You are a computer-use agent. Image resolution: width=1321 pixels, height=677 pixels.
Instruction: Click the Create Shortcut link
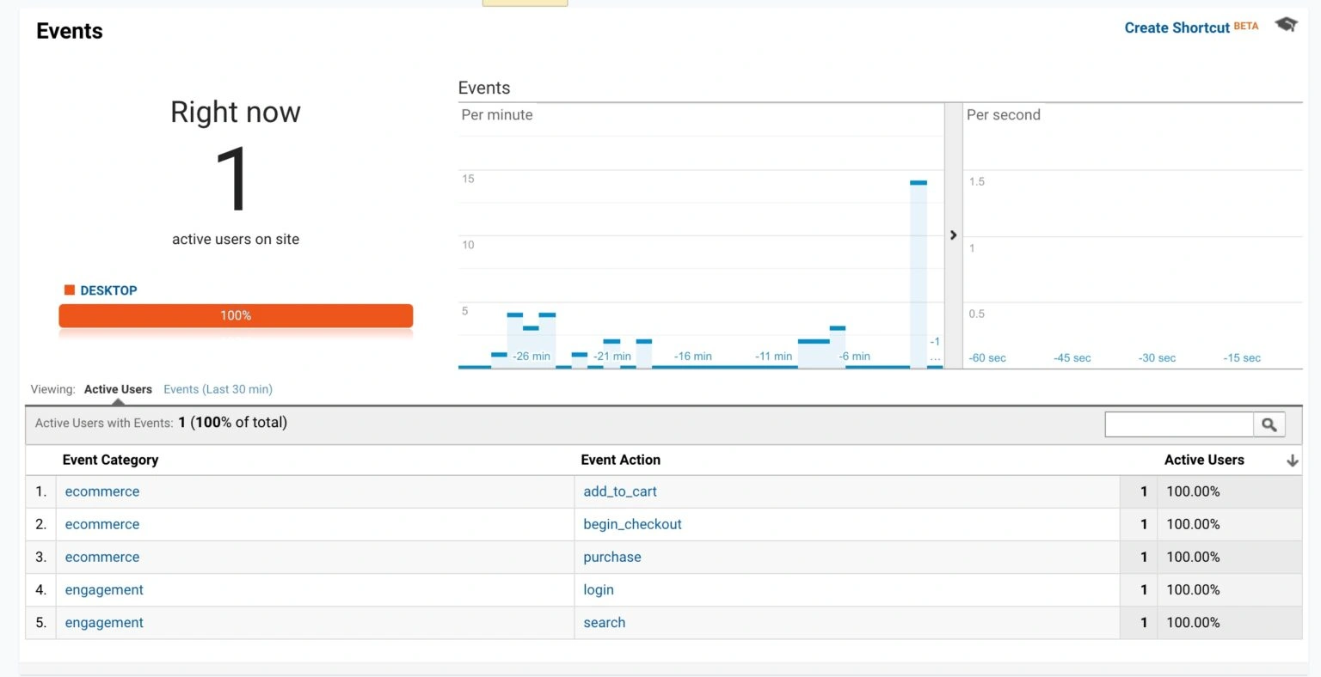[1177, 27]
